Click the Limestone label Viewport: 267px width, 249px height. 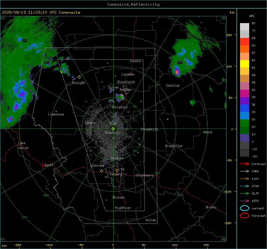tap(56, 114)
